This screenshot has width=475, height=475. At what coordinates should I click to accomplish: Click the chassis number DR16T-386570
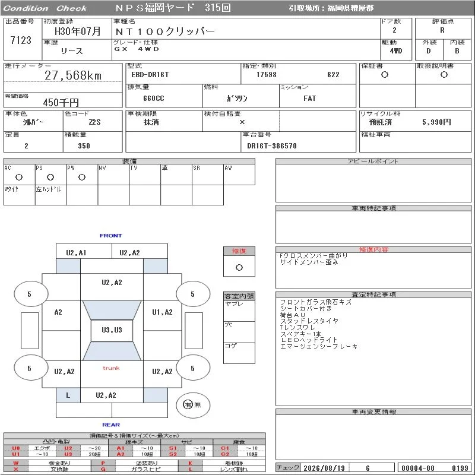tap(272, 145)
